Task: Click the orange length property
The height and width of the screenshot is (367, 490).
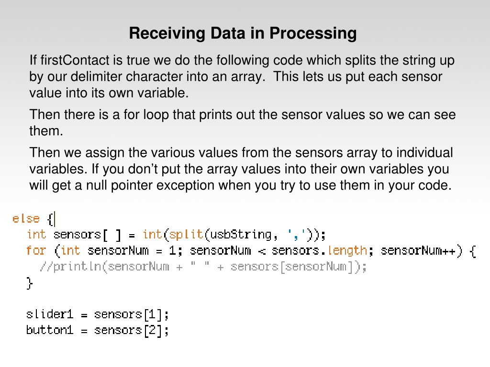Action: click(x=347, y=250)
